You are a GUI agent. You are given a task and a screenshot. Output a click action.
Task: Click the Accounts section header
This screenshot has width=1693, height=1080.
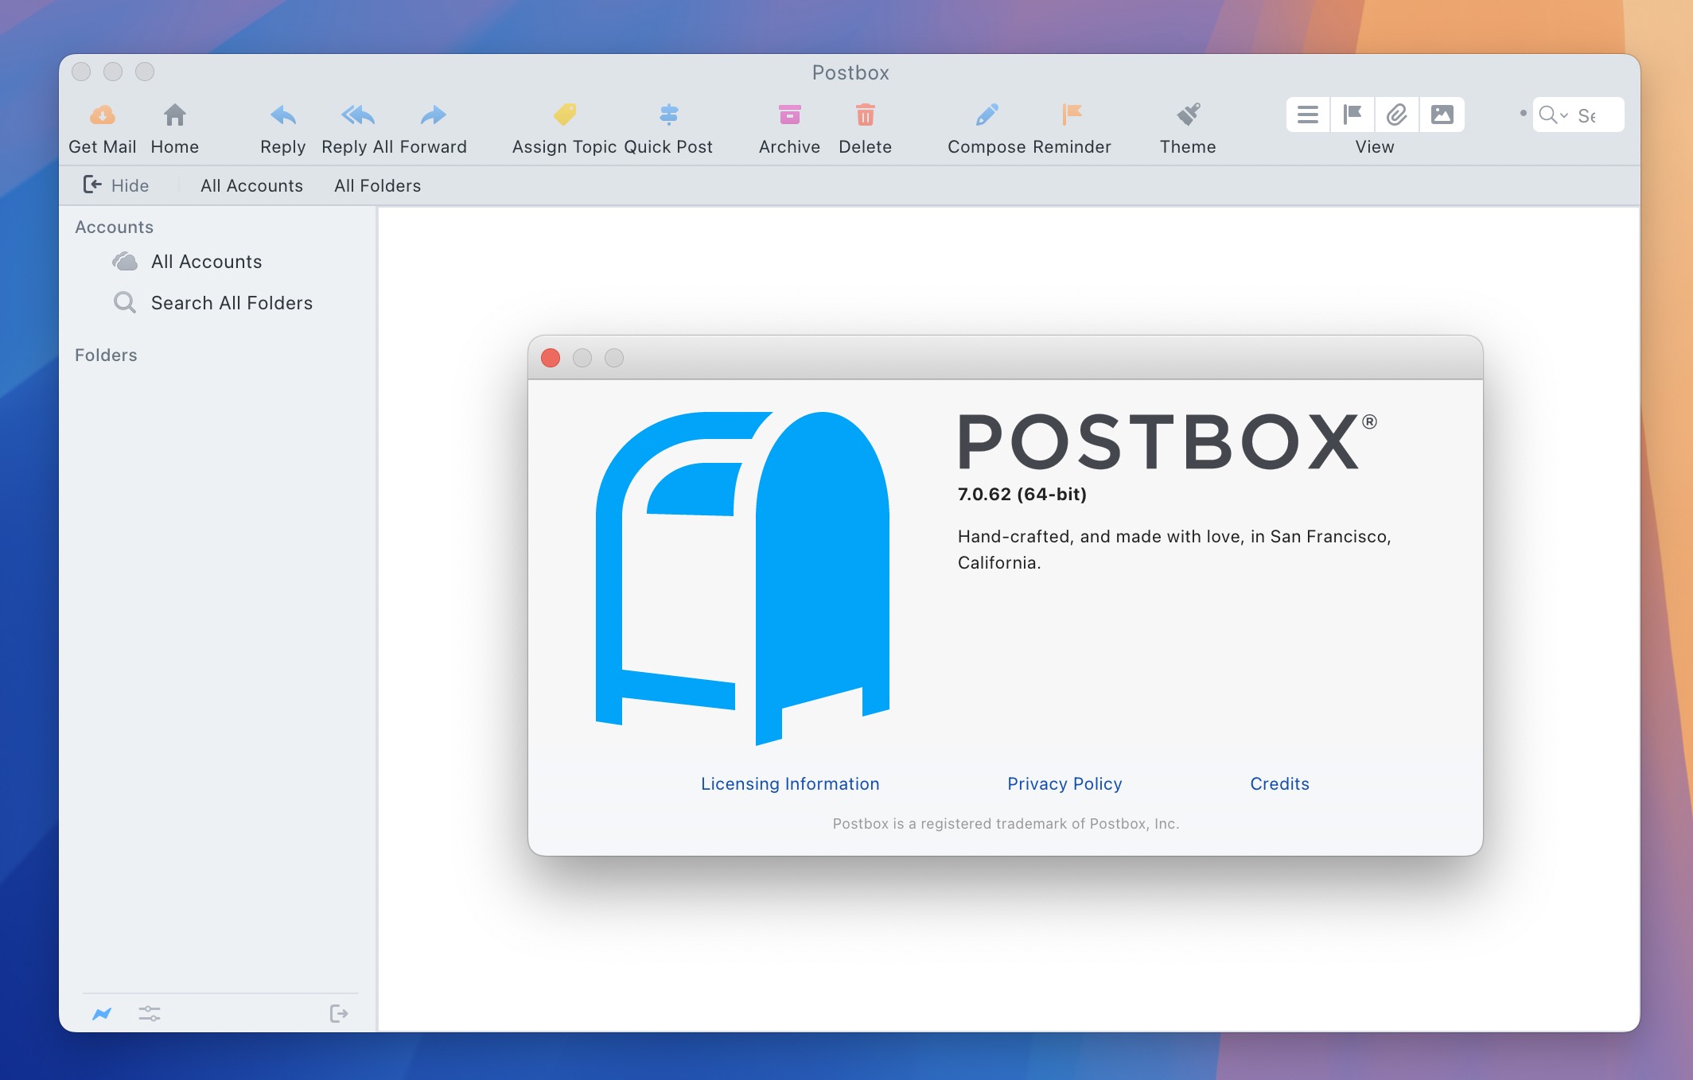coord(114,227)
